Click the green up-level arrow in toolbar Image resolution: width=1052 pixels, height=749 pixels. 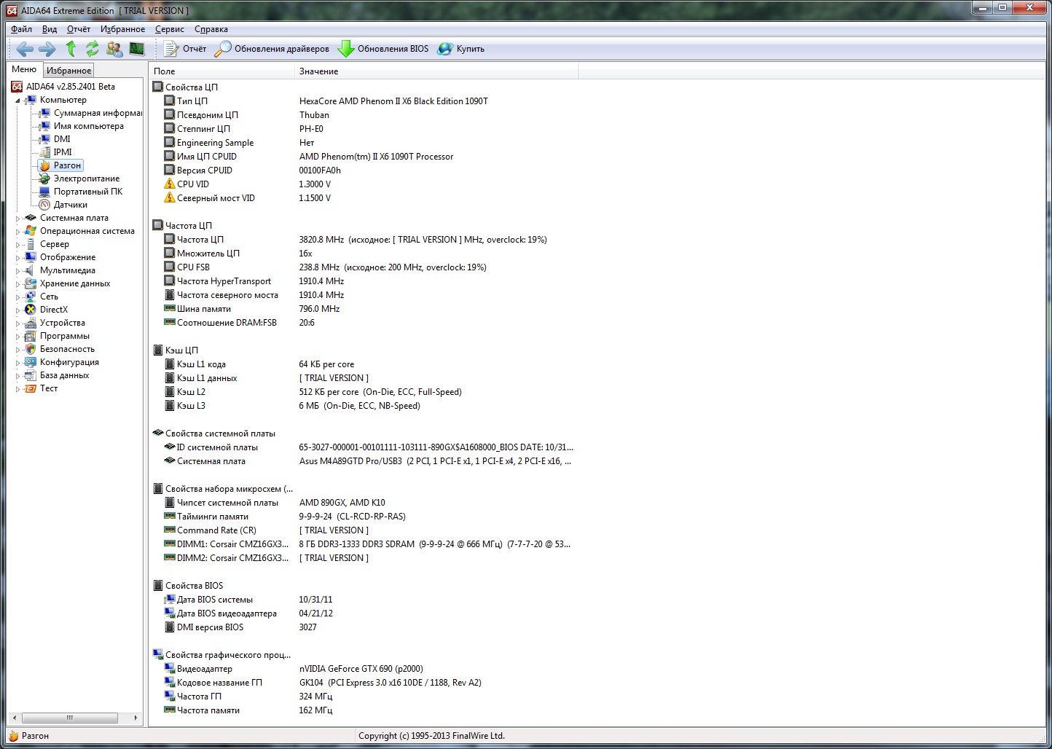(71, 49)
